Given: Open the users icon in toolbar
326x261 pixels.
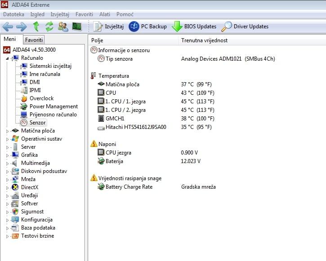Looking at the screenshot, I should (63, 27).
